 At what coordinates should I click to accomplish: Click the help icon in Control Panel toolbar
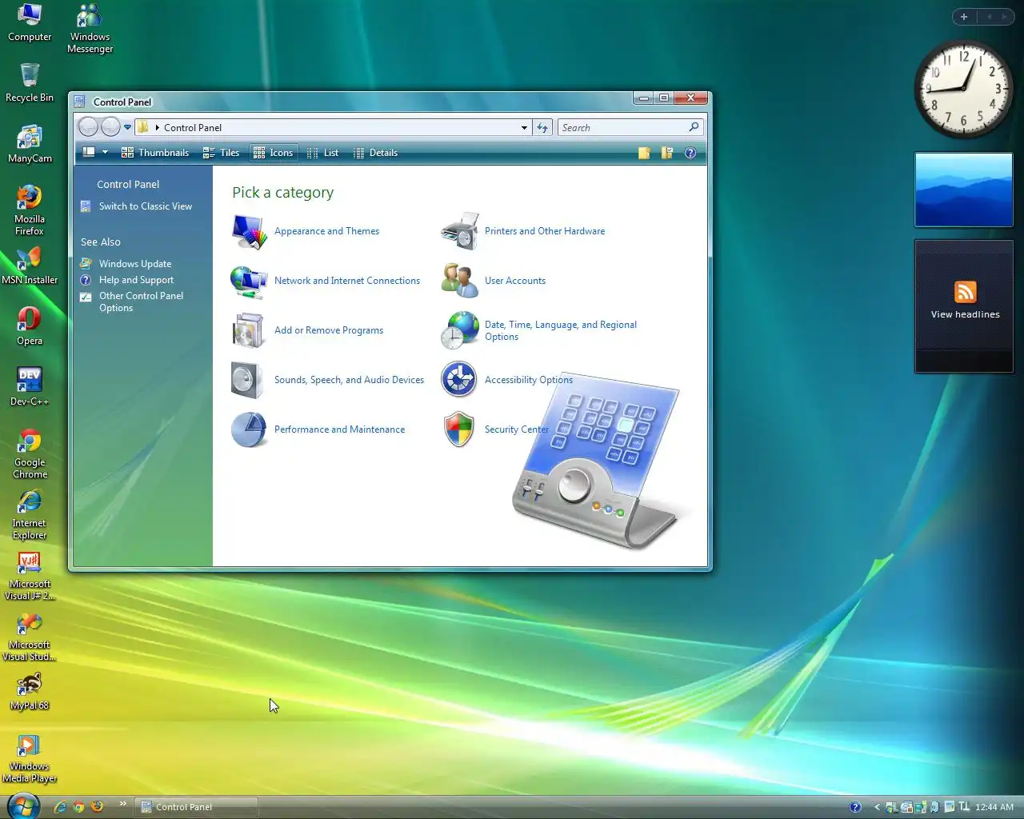click(690, 153)
